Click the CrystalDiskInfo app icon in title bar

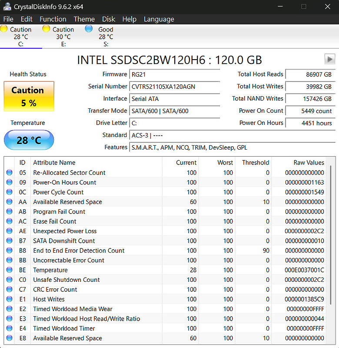(x=7, y=7)
